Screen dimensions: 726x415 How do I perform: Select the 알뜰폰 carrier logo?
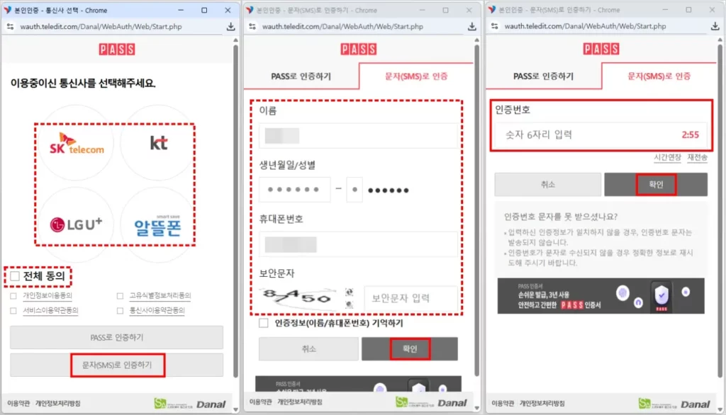click(157, 227)
